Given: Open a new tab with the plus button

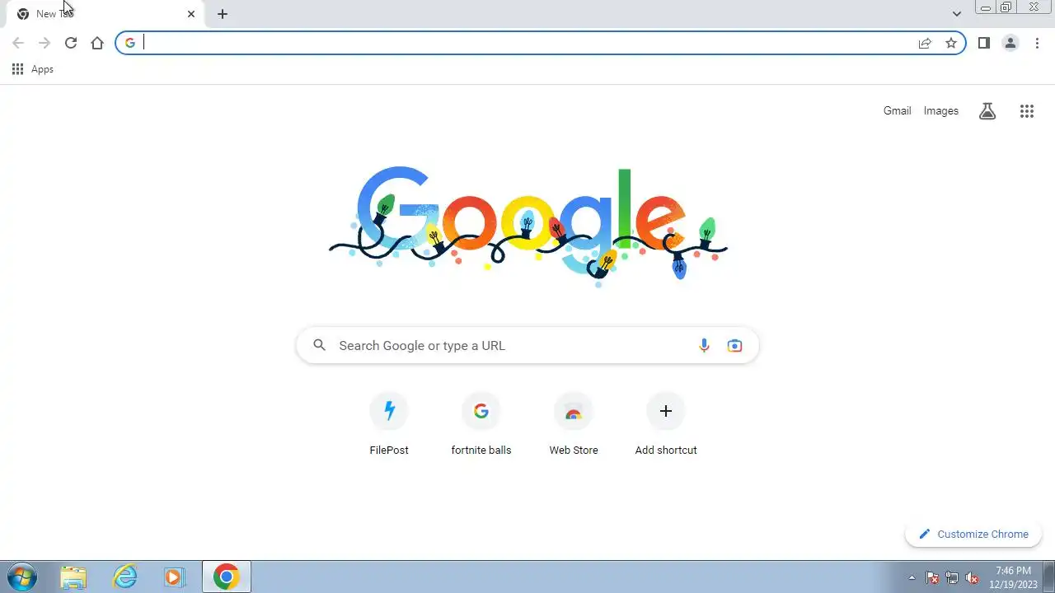Looking at the screenshot, I should tap(223, 14).
